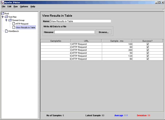The image size is (165, 120).
Task: Collapse the Thread Group tree node
Action: click(x=6, y=20)
